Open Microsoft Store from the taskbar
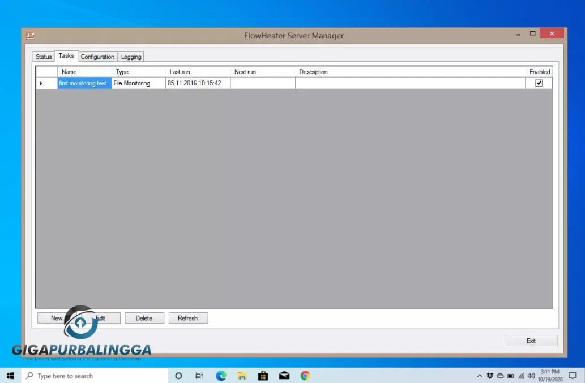This screenshot has width=585, height=383. coord(263,376)
